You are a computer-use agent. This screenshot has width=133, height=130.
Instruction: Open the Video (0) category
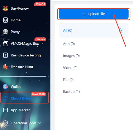pyautogui.click(x=70, y=68)
